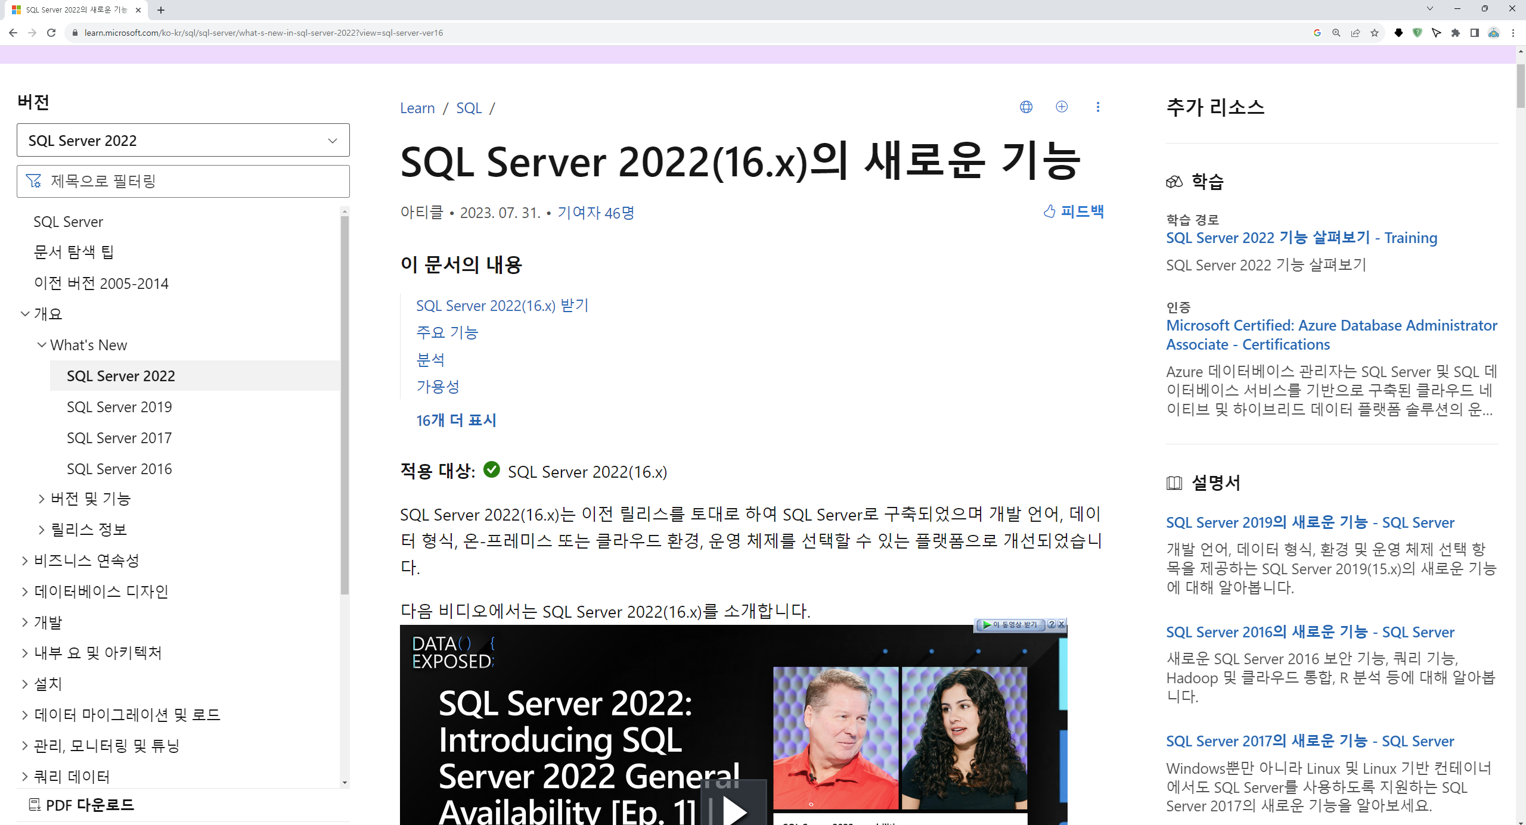
Task: Click the globe language icon
Action: click(1026, 107)
